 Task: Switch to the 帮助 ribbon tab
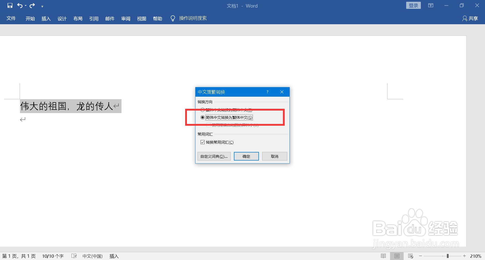point(157,18)
